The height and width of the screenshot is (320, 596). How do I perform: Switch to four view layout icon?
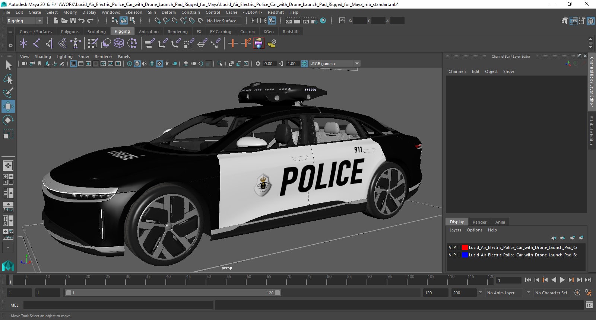pyautogui.click(x=8, y=179)
